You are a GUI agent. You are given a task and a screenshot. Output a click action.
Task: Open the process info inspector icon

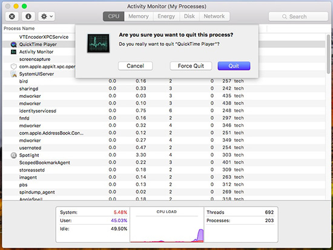coord(28,16)
